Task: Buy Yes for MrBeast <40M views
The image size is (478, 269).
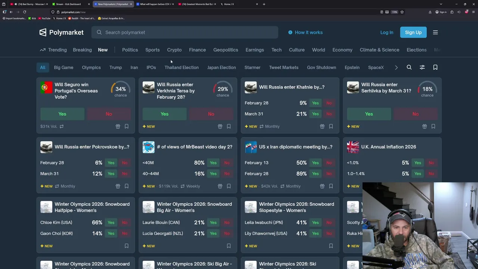Action: (213, 163)
